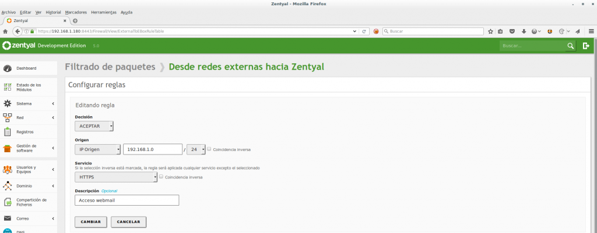Click the Sistema gear icon
The height and width of the screenshot is (233, 597).
tap(8, 103)
